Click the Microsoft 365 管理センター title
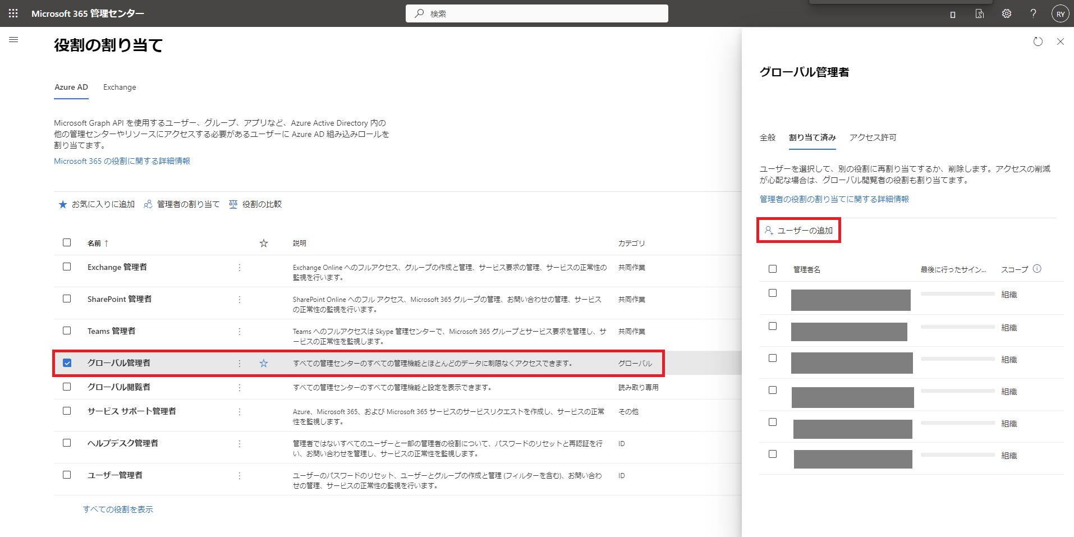1074x537 pixels. pyautogui.click(x=88, y=13)
